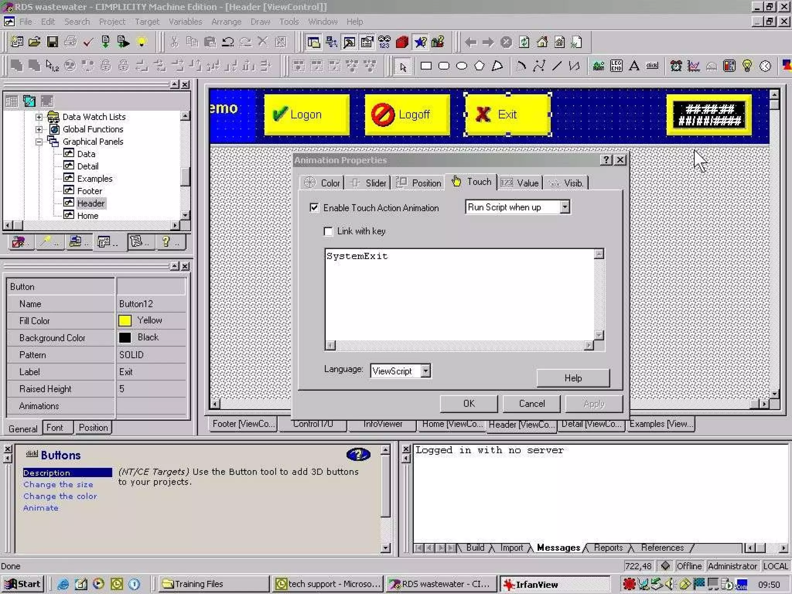Open the ViewScript language dropdown
The width and height of the screenshot is (792, 594).
425,371
